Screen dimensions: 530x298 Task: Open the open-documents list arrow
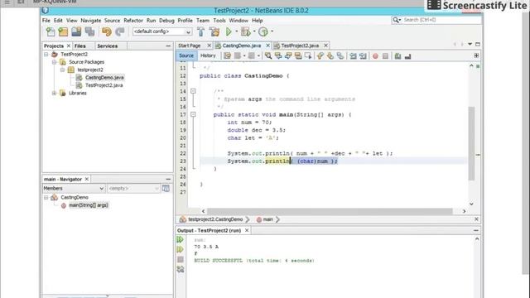coord(470,44)
